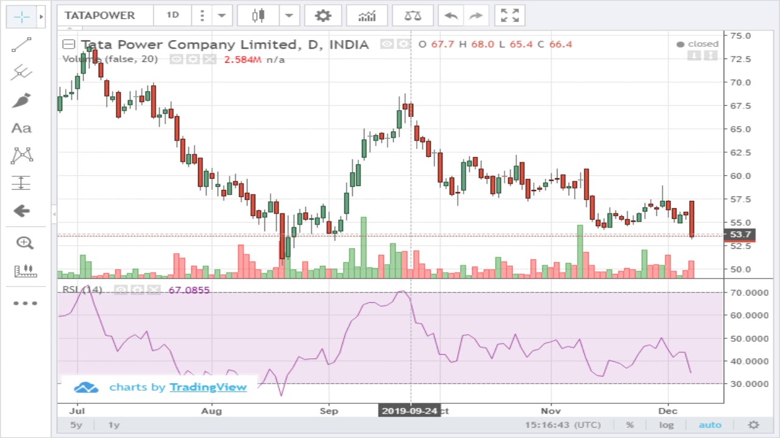
Task: Select the candlestick chart style icon
Action: click(258, 15)
